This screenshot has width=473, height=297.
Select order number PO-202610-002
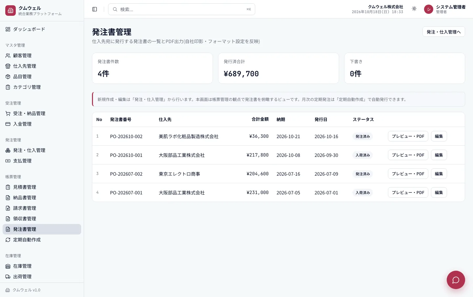[x=126, y=136]
